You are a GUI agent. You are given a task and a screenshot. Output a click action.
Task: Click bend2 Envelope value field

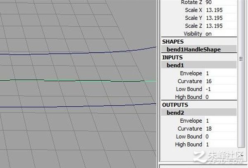pyautogui.click(x=221, y=121)
